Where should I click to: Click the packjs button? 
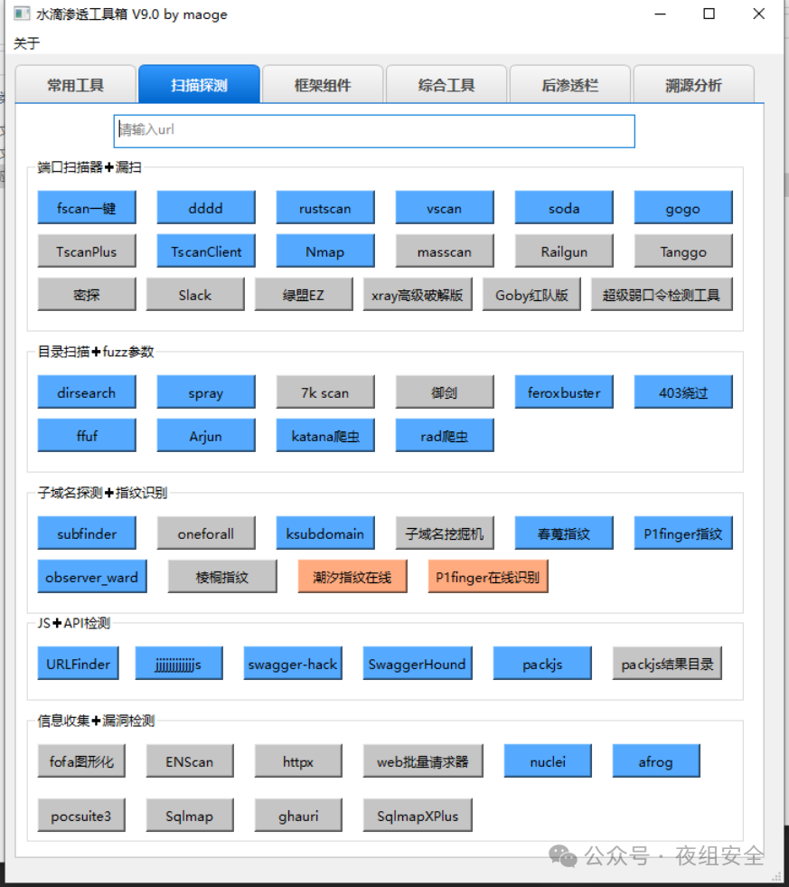click(x=542, y=663)
